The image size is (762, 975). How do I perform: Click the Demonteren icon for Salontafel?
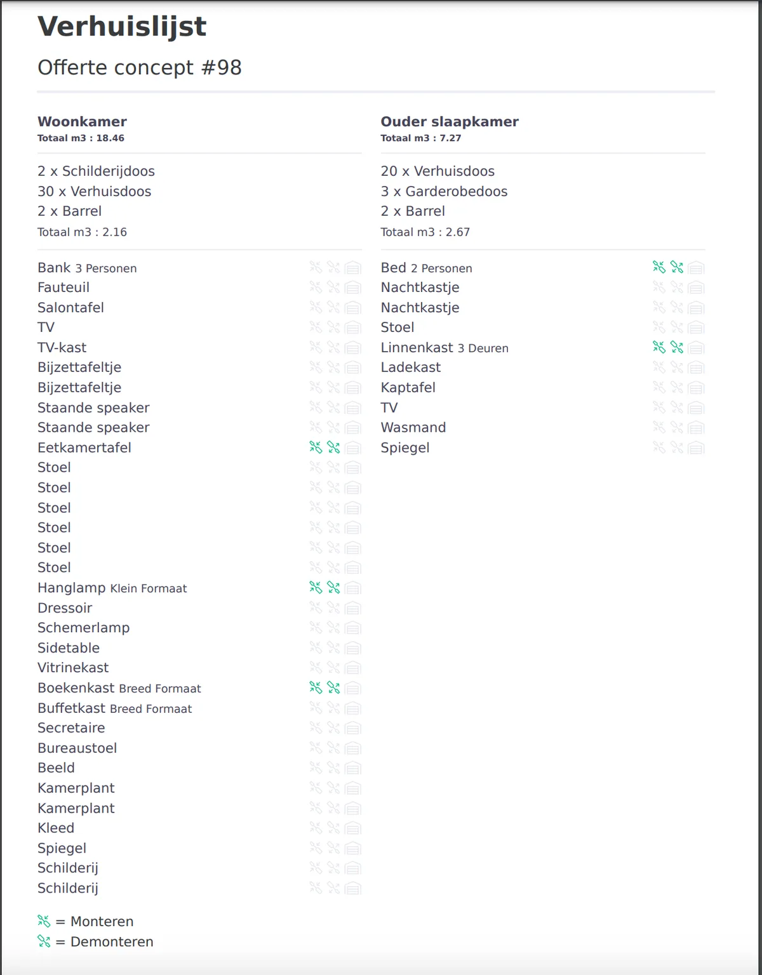[x=333, y=308]
